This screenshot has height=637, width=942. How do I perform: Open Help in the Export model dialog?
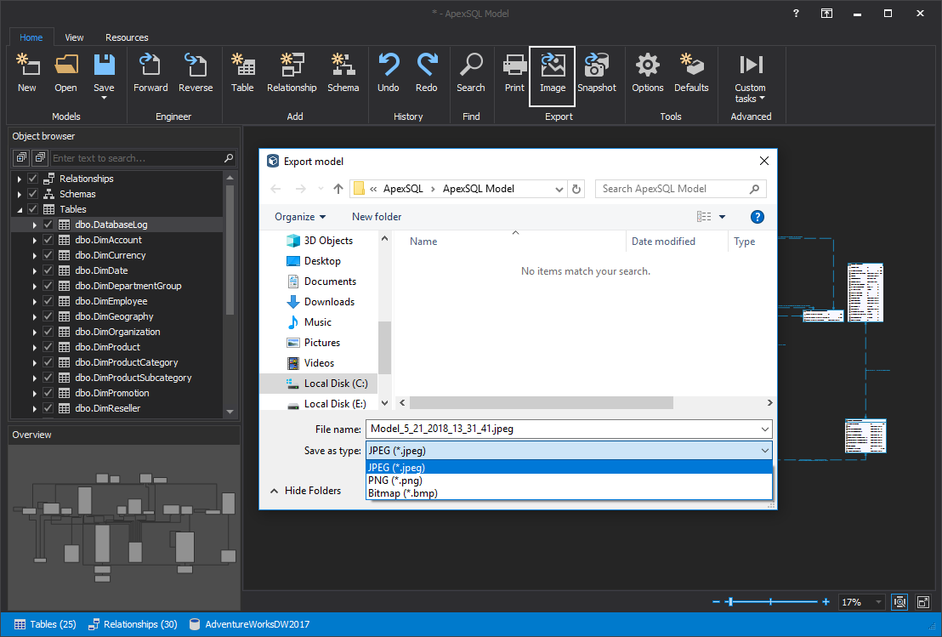(x=758, y=217)
